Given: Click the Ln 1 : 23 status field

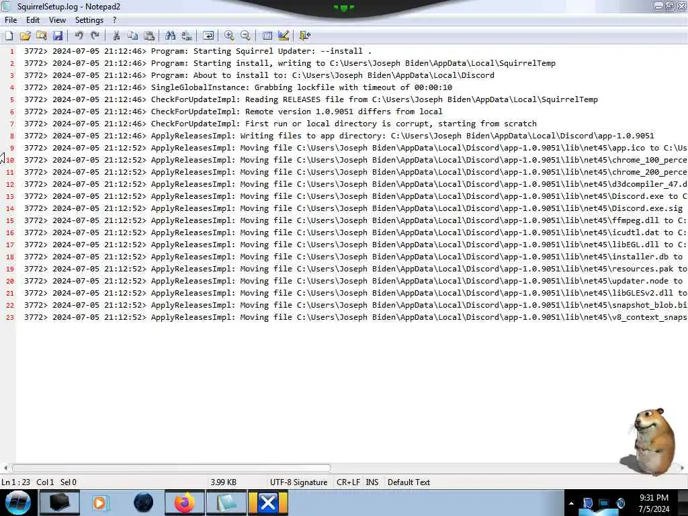Looking at the screenshot, I should [x=16, y=482].
